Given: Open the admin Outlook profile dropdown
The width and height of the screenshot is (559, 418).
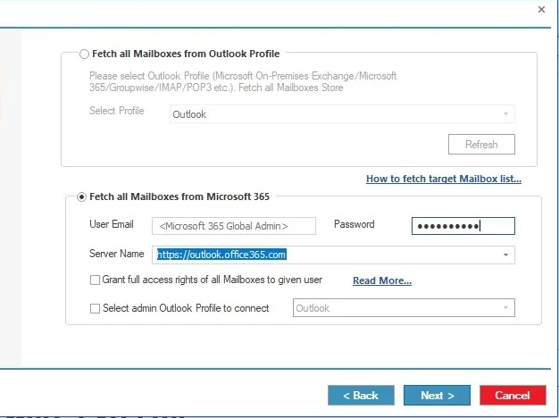Looking at the screenshot, I should tap(404, 308).
